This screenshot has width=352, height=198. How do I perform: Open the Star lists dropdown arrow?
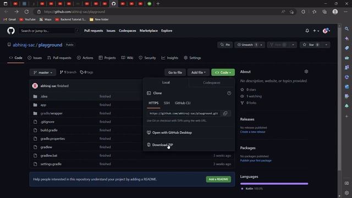pos(326,45)
